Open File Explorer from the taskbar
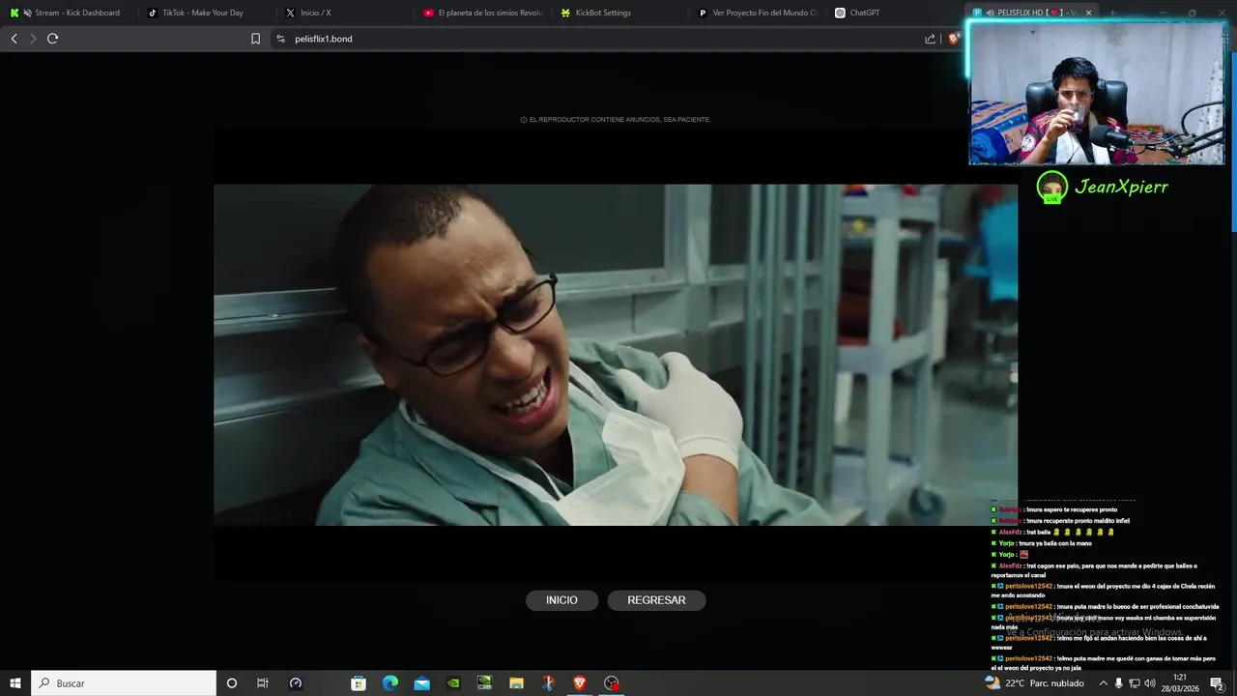1237x696 pixels. click(516, 683)
